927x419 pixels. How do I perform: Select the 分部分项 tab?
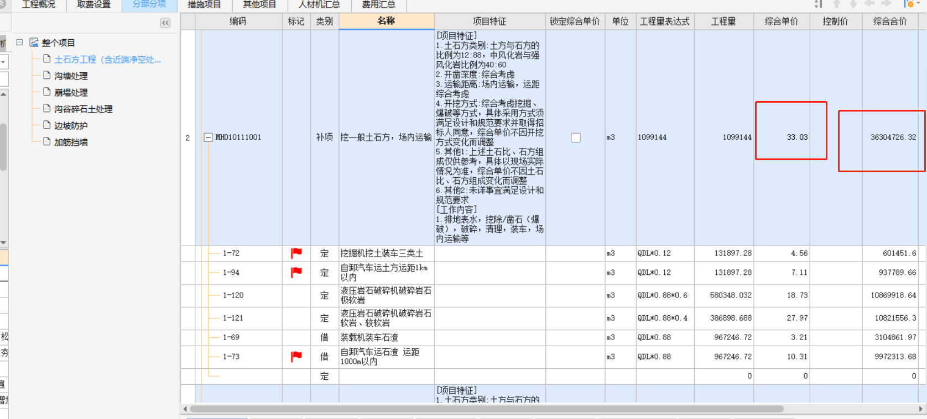[x=149, y=5]
